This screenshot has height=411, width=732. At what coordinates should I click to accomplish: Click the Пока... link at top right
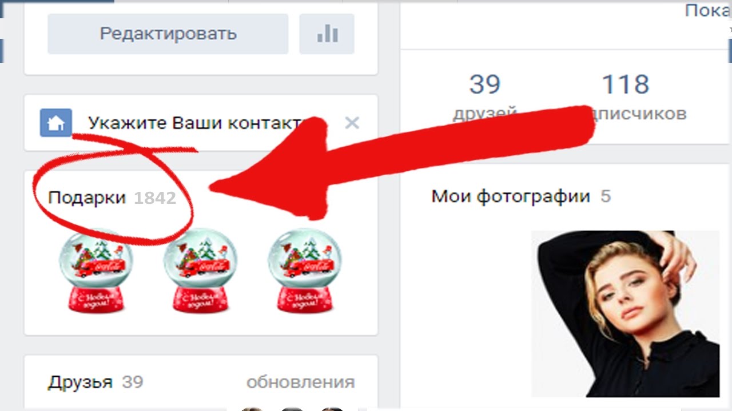pyautogui.click(x=708, y=10)
